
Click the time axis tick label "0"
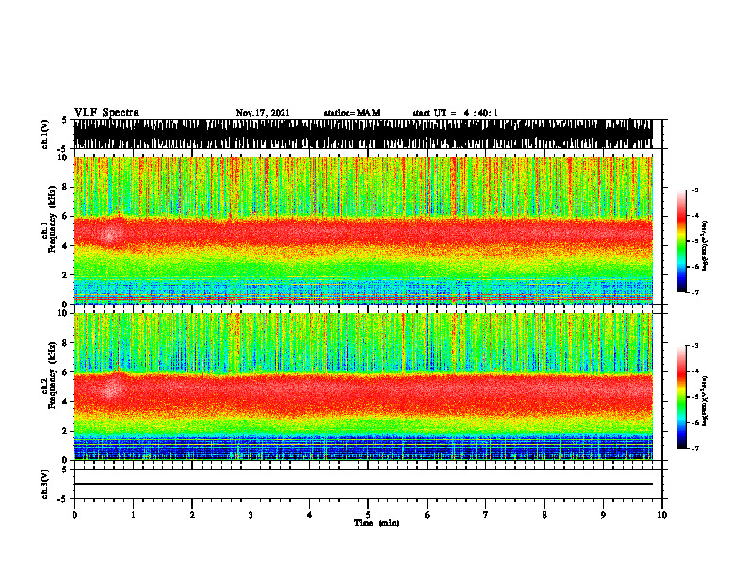click(x=74, y=515)
